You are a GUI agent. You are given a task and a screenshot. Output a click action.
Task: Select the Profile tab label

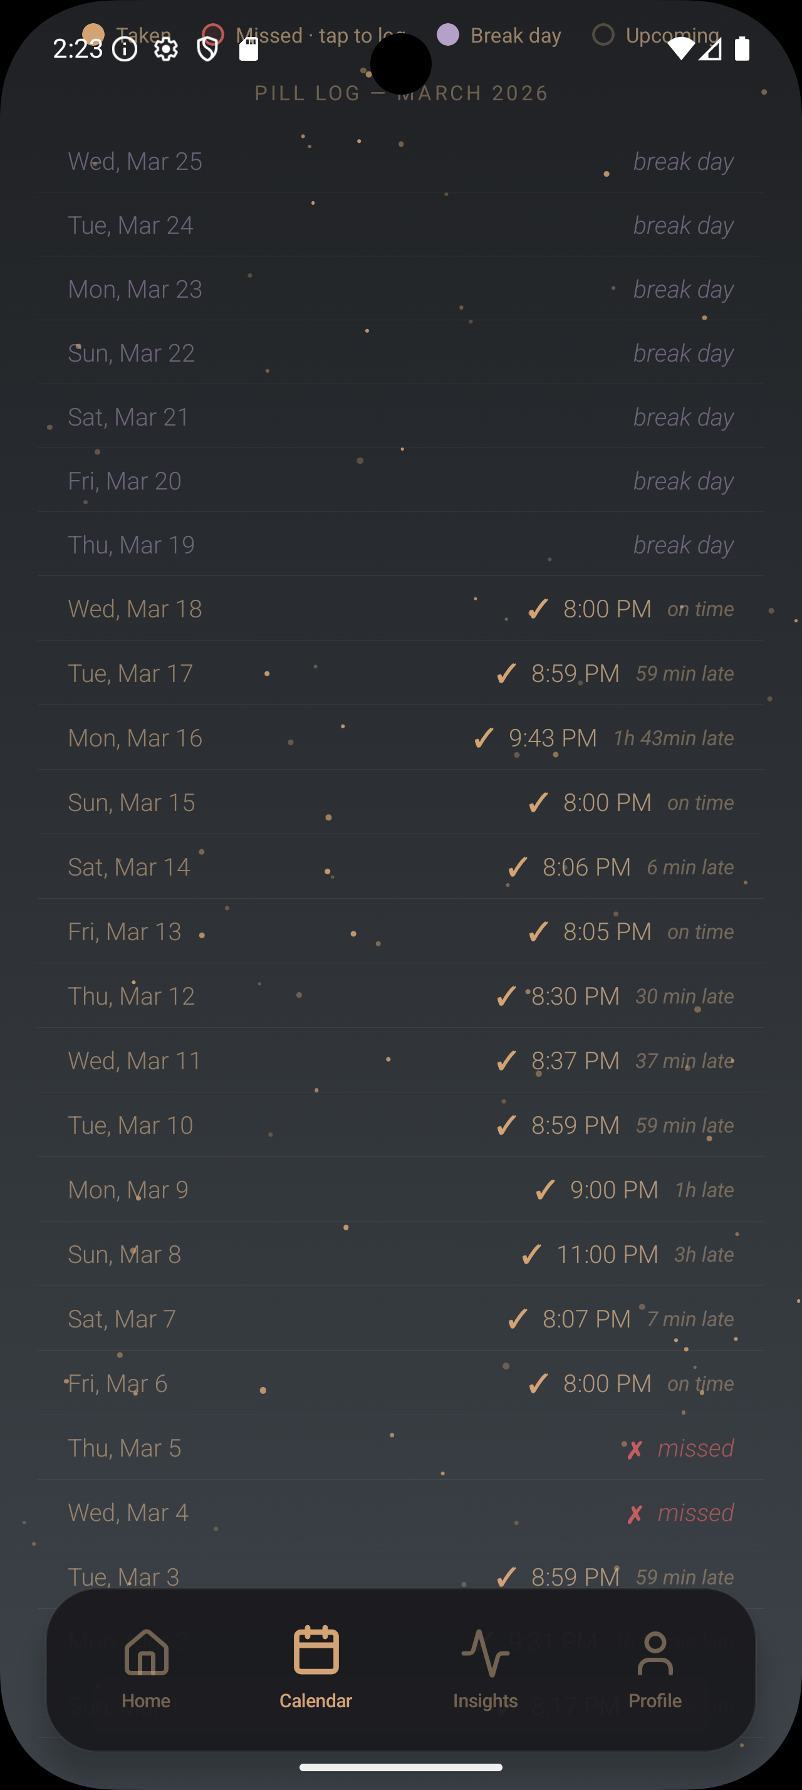[655, 1700]
